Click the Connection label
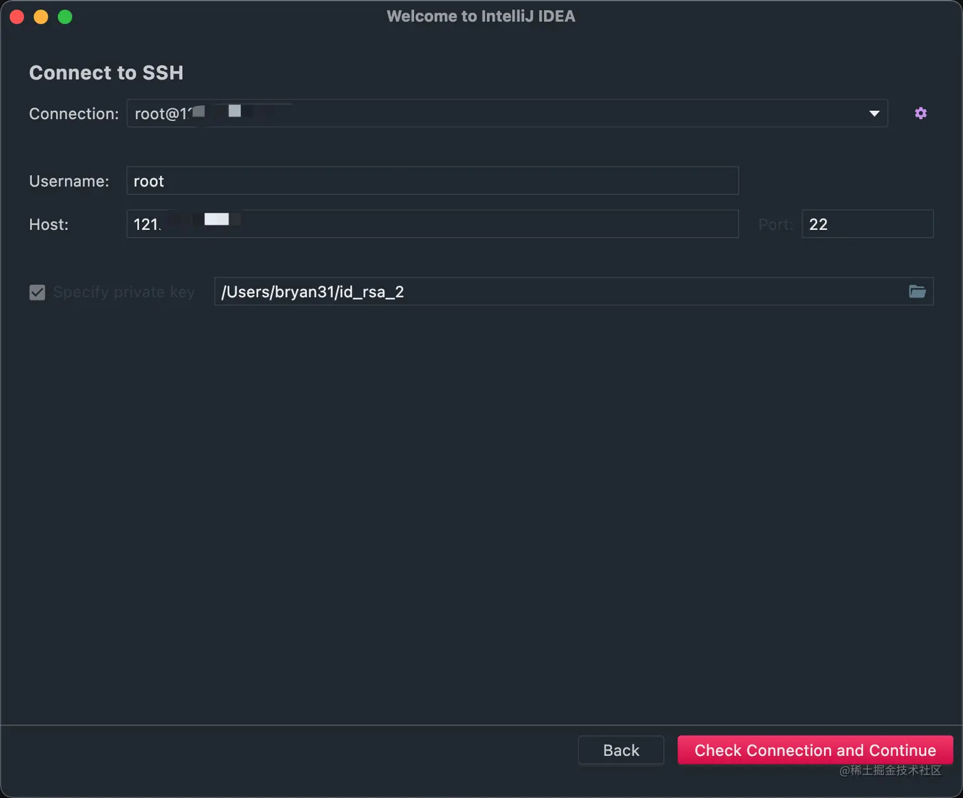The image size is (963, 798). click(74, 113)
